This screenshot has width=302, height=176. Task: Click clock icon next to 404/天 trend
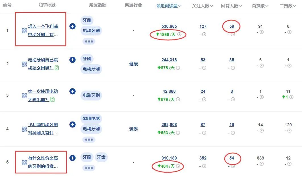(178, 166)
